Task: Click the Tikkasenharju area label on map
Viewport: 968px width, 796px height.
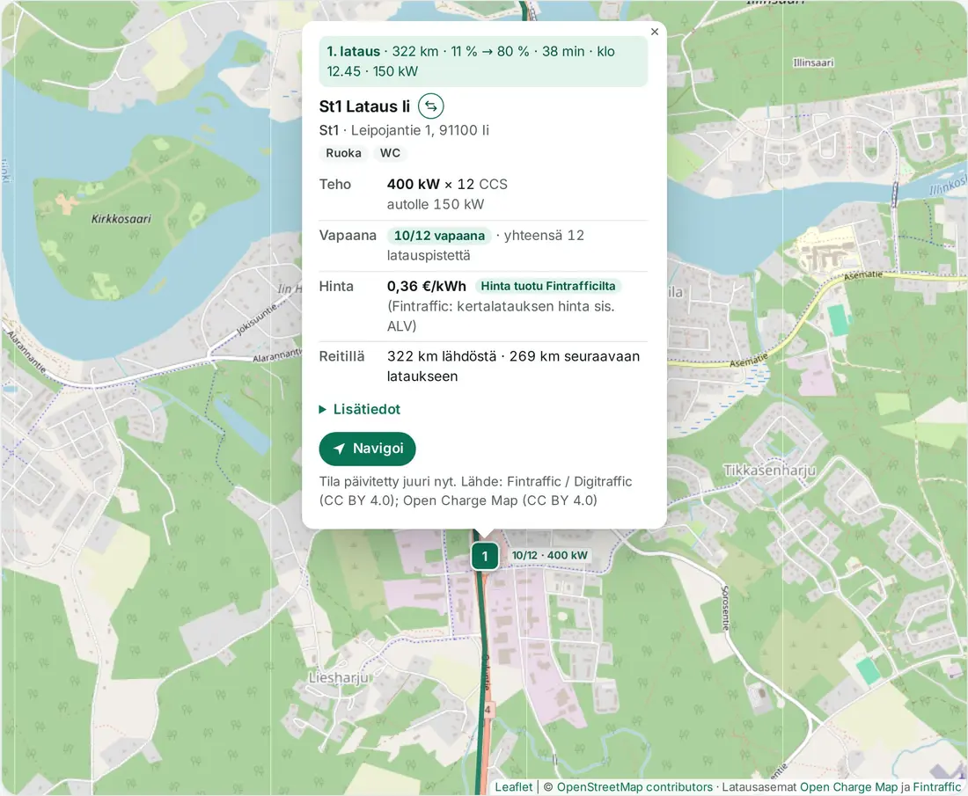Action: point(769,471)
